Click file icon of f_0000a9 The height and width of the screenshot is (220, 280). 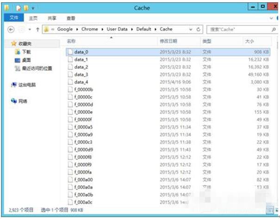pyautogui.click(x=70, y=135)
